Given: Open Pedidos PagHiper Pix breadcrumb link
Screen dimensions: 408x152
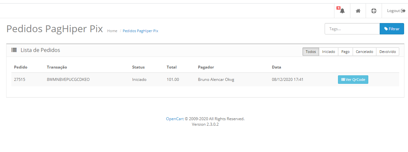Looking at the screenshot, I should 140,31.
